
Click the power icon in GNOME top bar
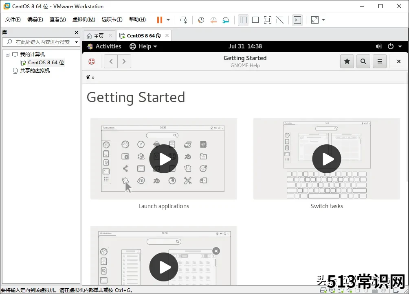point(391,46)
